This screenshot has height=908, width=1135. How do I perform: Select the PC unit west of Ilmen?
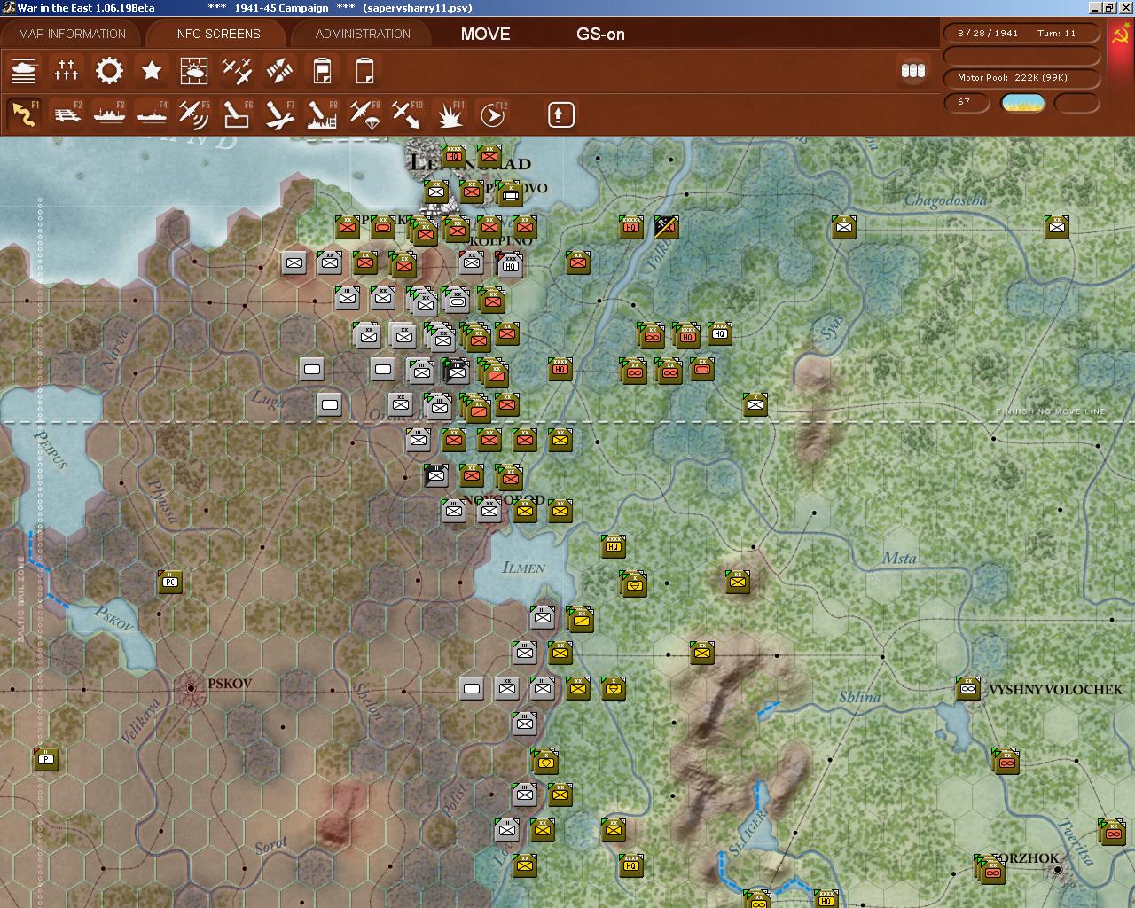click(170, 582)
